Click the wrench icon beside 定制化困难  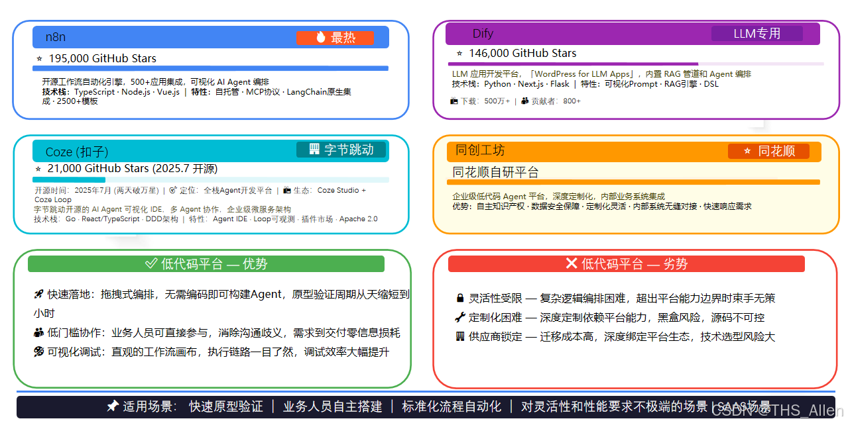[460, 317]
